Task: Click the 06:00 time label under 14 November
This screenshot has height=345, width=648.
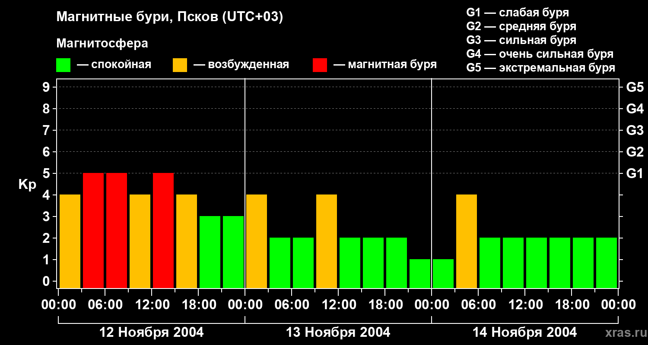Action: 478,305
